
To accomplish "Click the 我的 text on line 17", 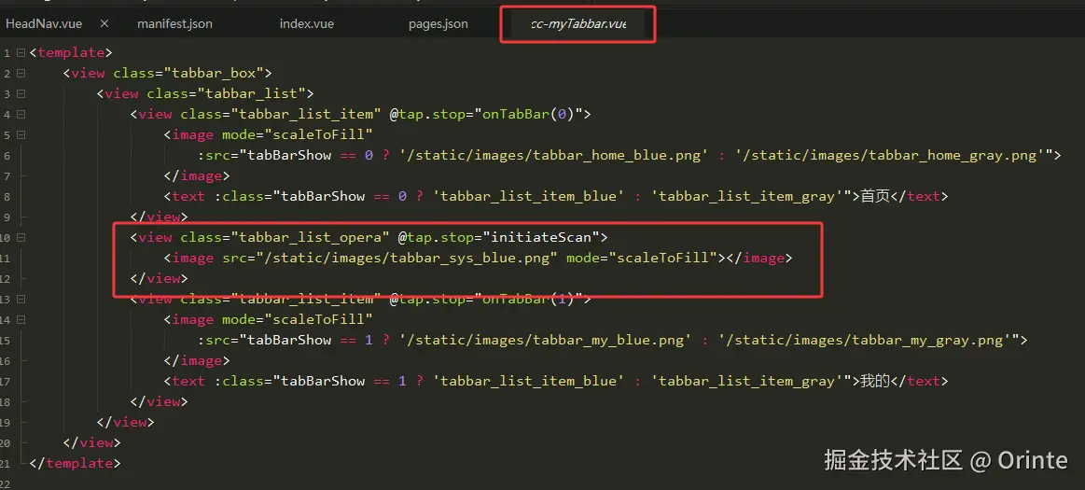I will (x=875, y=382).
